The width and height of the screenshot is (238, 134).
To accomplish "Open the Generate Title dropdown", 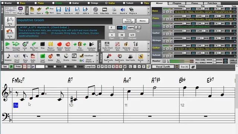I will pos(129,50).
